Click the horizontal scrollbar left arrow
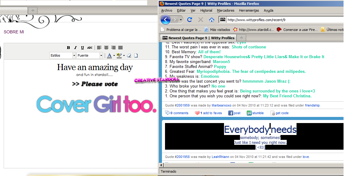The height and width of the screenshot is (176, 346). point(161,165)
